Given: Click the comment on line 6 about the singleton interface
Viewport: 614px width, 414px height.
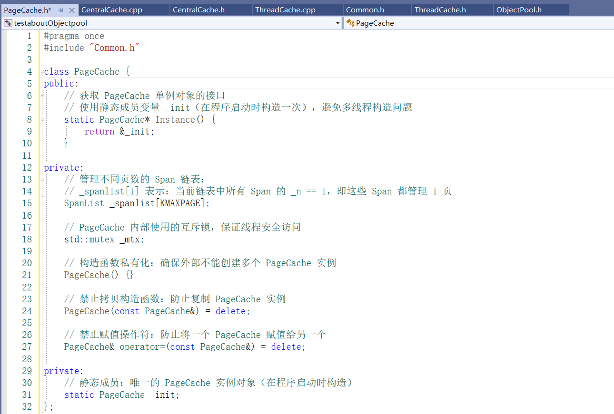Looking at the screenshot, I should tap(145, 96).
